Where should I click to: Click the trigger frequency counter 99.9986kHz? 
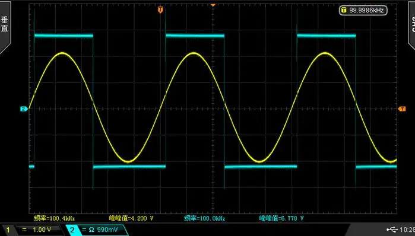[x=363, y=10]
